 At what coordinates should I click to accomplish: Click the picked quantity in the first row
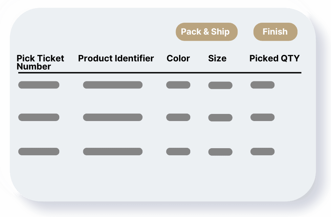point(262,85)
